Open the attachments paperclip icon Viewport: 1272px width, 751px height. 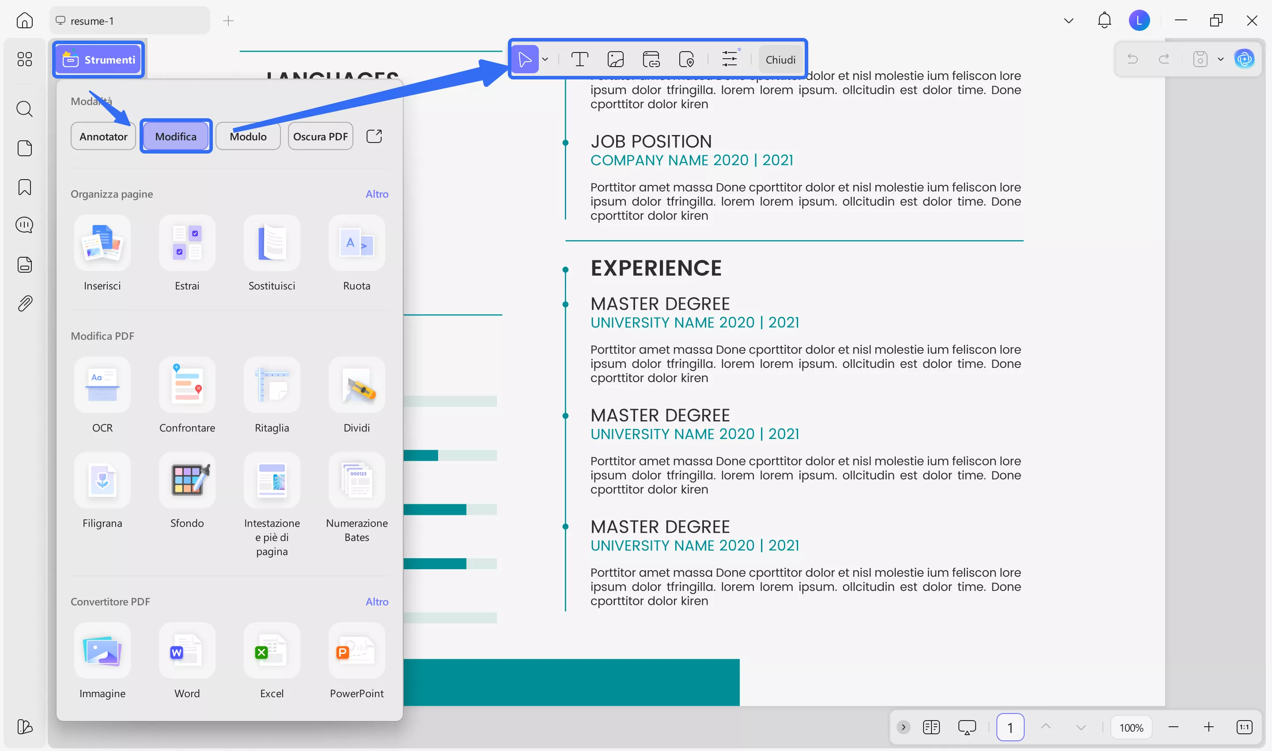24,303
